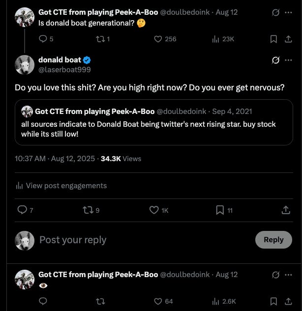
Task: Bookmark the main post with 11 bookmarks
Action: pyautogui.click(x=220, y=210)
